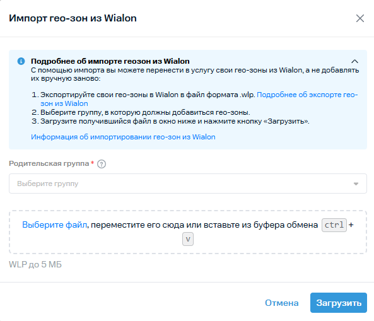This screenshot has height=321, width=374.
Task: Close the Wialon geo-zone import dialog
Action: click(360, 18)
